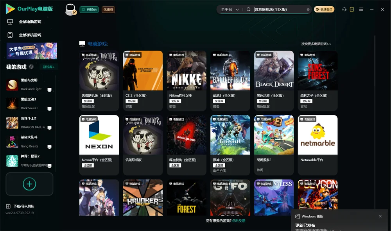Select 龙珠斗士Z Dragon Ball game
The height and width of the screenshot is (231, 391).
(x=29, y=123)
